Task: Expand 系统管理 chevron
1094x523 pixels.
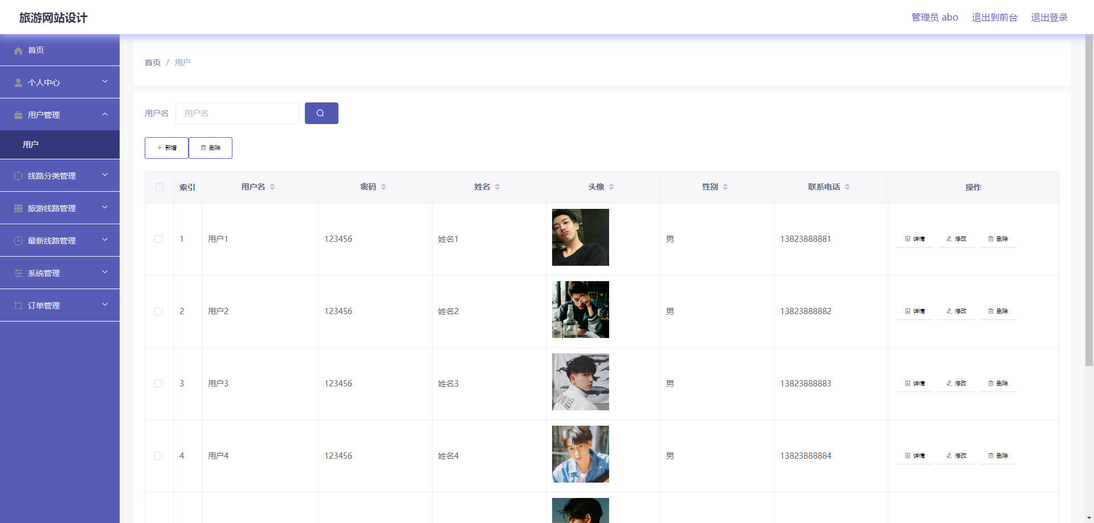Action: pos(105,272)
